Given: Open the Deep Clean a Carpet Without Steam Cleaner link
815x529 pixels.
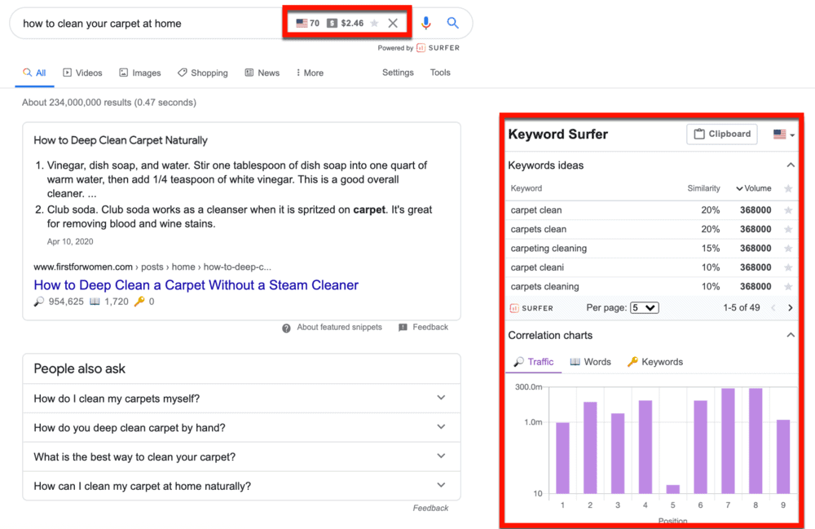Looking at the screenshot, I should click(x=195, y=284).
